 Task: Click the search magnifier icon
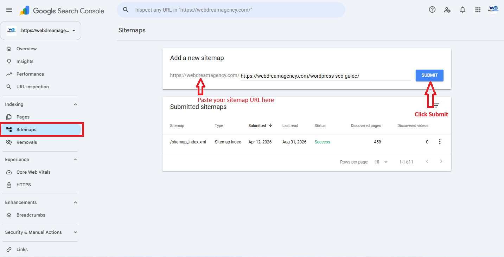point(126,10)
